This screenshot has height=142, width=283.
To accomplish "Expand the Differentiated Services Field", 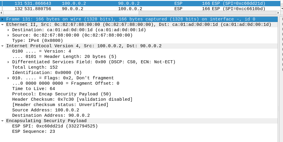I will (x=8, y=62).
